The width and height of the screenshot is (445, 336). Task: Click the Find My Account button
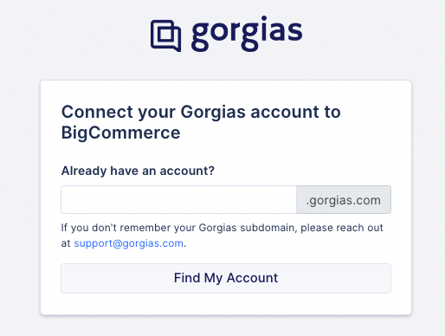(x=226, y=278)
